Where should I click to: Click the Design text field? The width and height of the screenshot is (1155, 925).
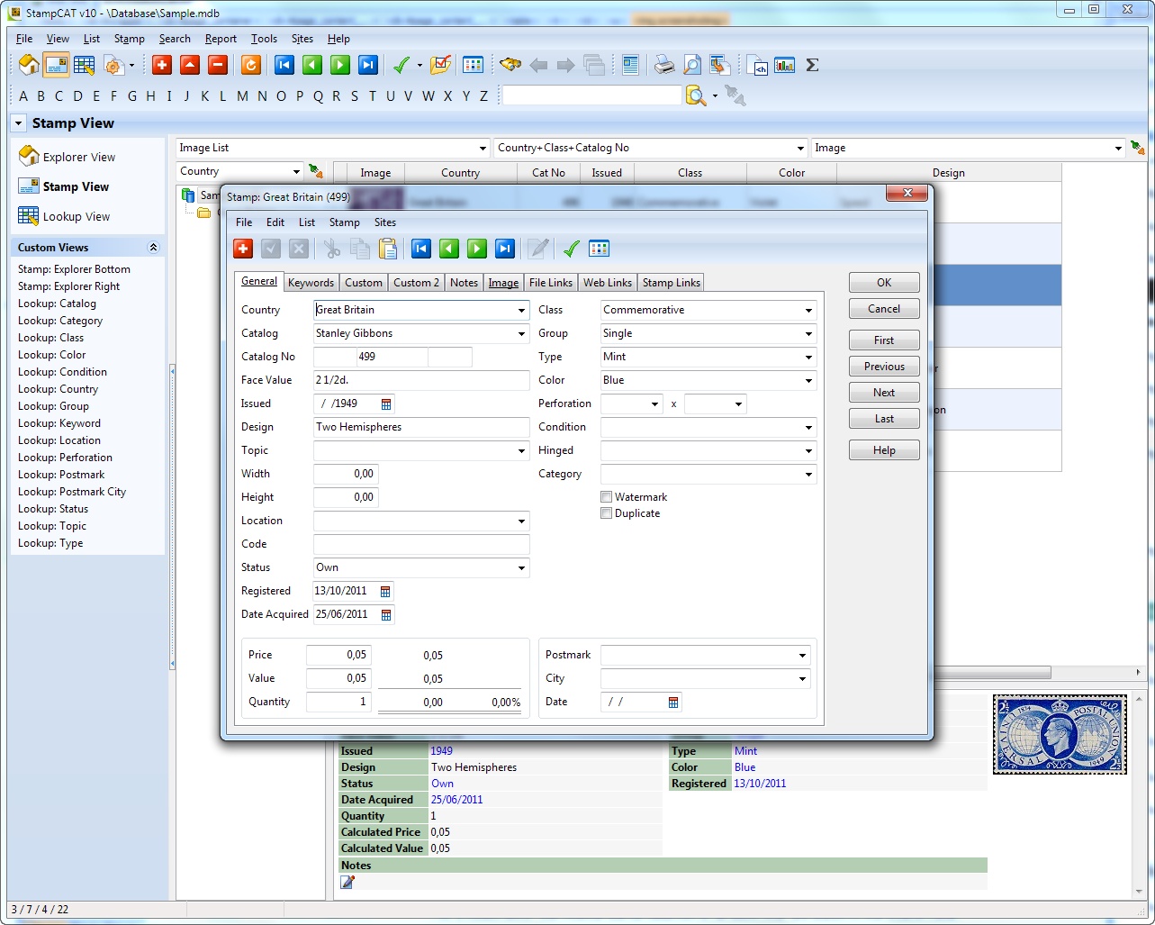[x=420, y=427]
